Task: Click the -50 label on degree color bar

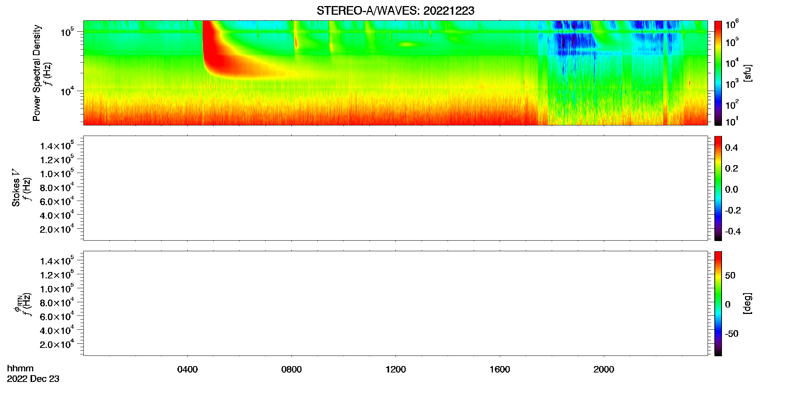Action: click(x=732, y=334)
